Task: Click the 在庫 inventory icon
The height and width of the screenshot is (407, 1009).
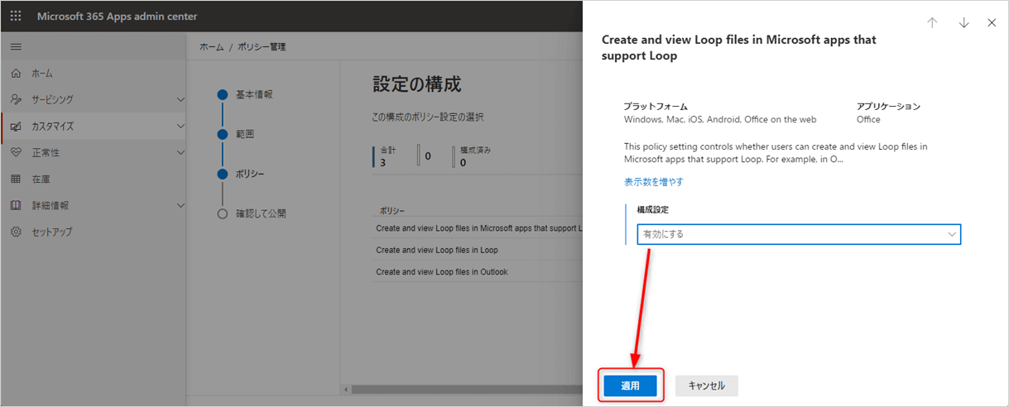Action: click(16, 180)
